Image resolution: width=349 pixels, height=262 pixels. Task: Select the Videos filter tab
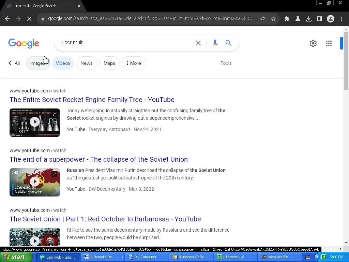pos(63,63)
